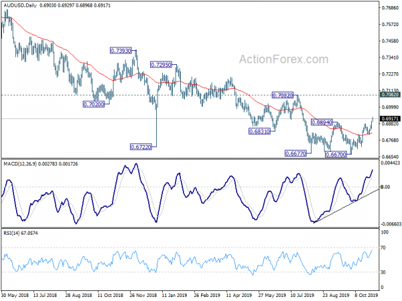Click the 23 Aug 2019 date label

(336, 296)
